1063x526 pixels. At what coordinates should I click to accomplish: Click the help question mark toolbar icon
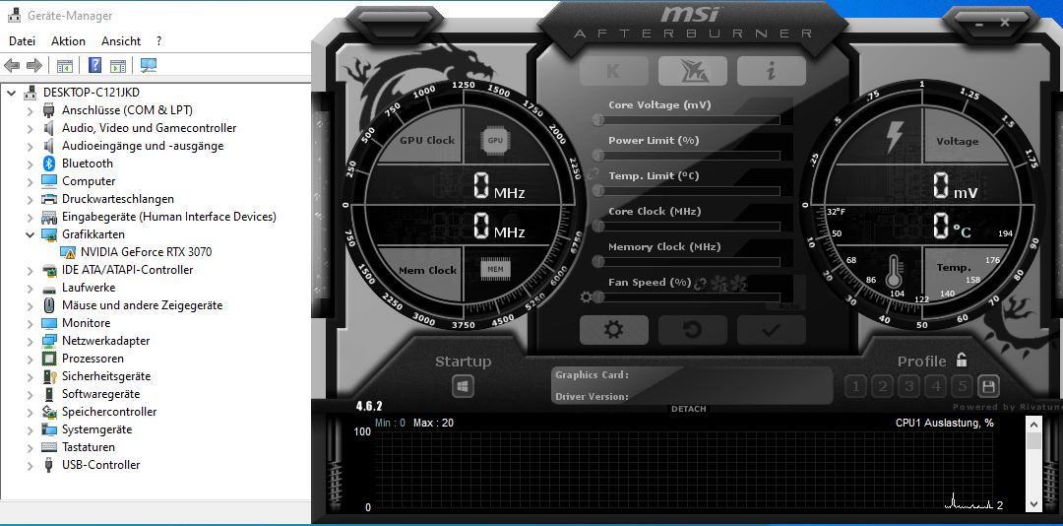(94, 66)
